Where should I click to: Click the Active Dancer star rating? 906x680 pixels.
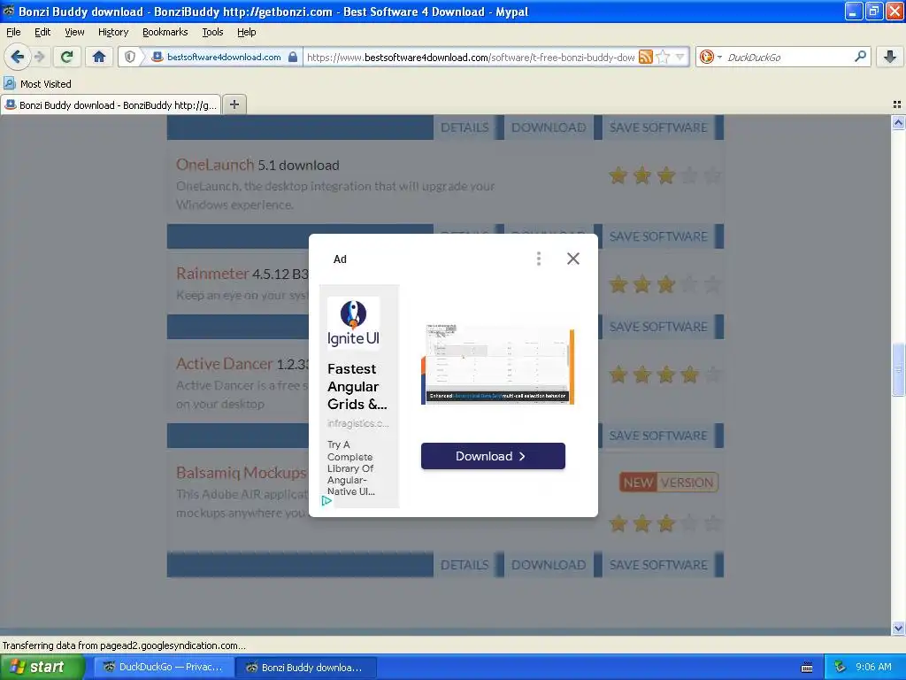664,375
